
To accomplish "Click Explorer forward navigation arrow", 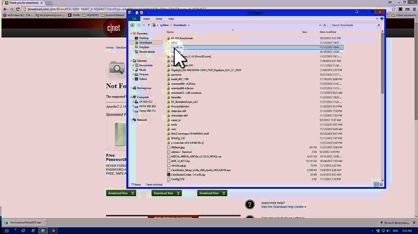I will [x=139, y=25].
